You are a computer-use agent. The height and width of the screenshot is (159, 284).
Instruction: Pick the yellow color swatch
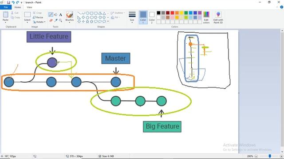point(181,13)
